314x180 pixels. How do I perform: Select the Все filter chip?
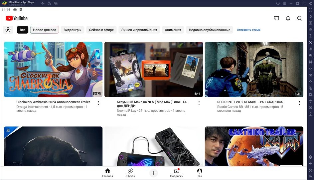[22, 30]
